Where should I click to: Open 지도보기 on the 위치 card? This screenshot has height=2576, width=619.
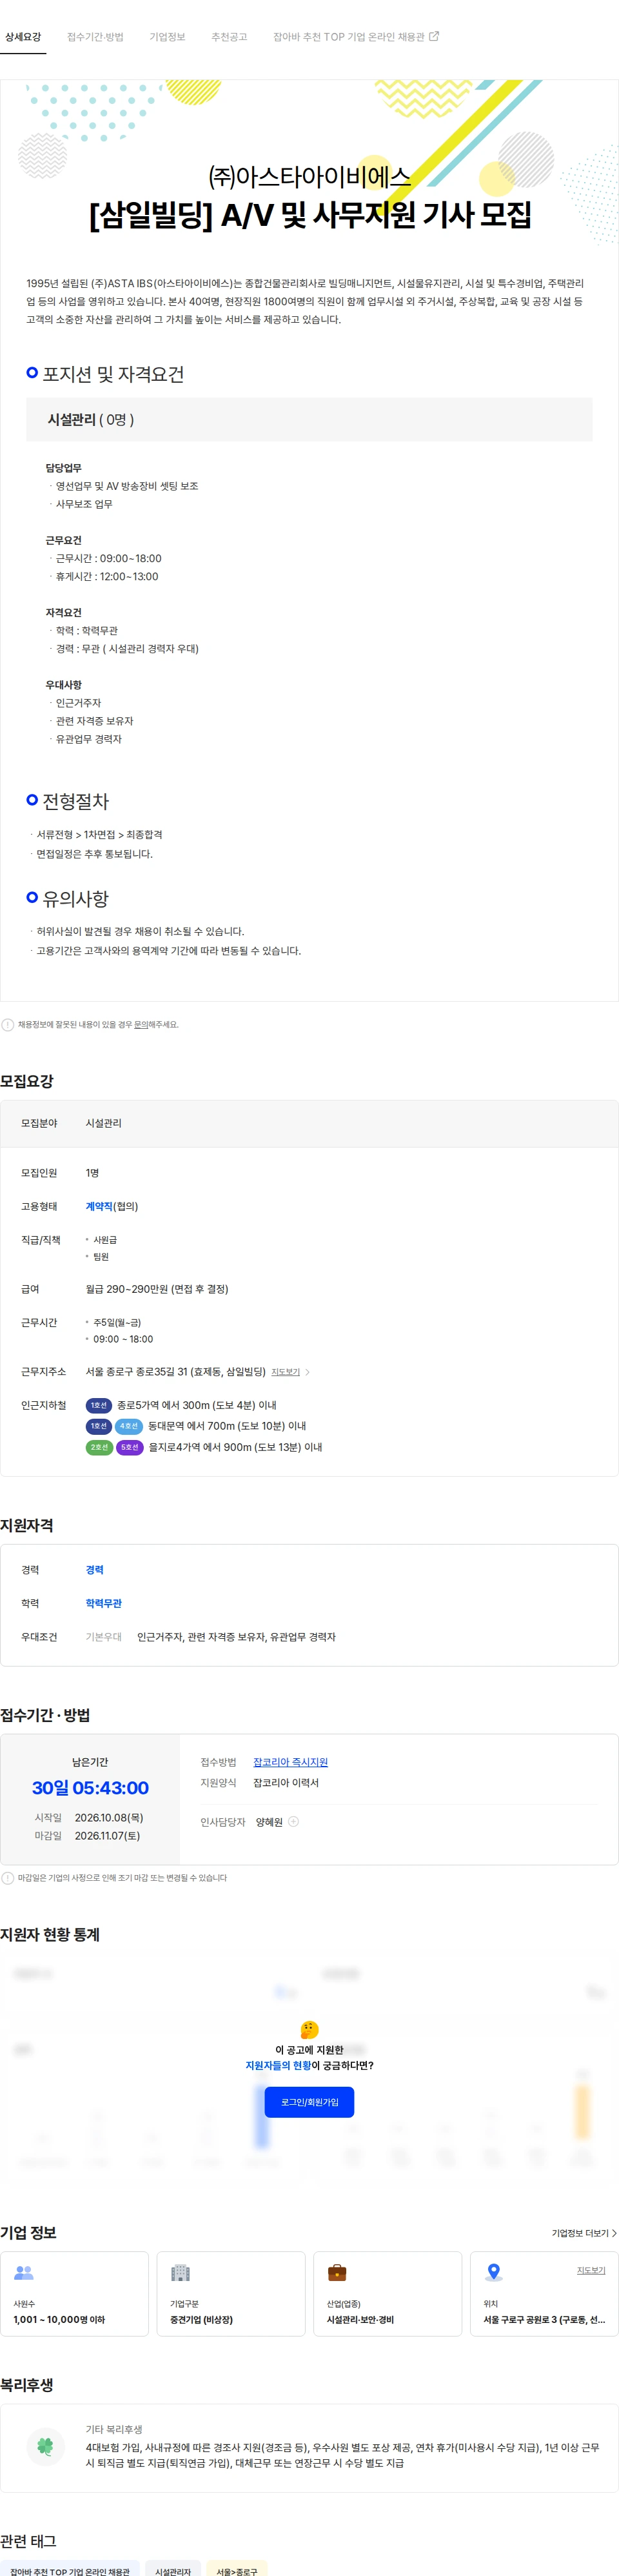pyautogui.click(x=591, y=2270)
